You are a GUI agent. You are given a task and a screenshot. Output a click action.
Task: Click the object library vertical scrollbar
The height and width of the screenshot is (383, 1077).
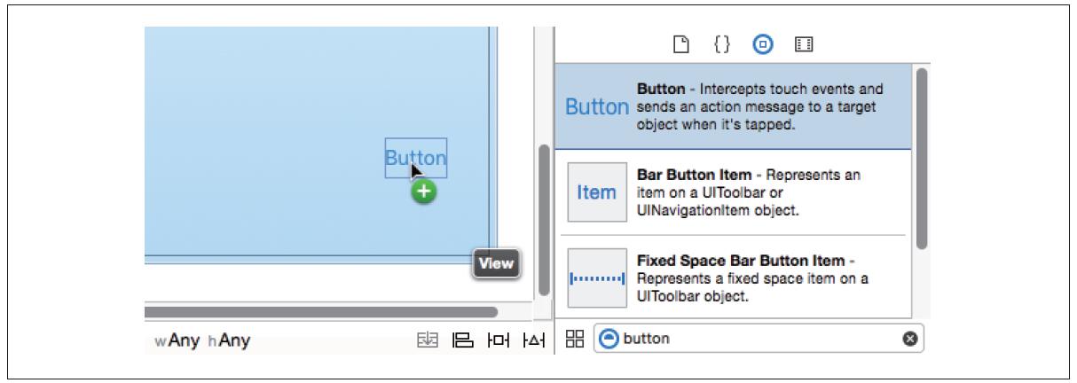[921, 160]
